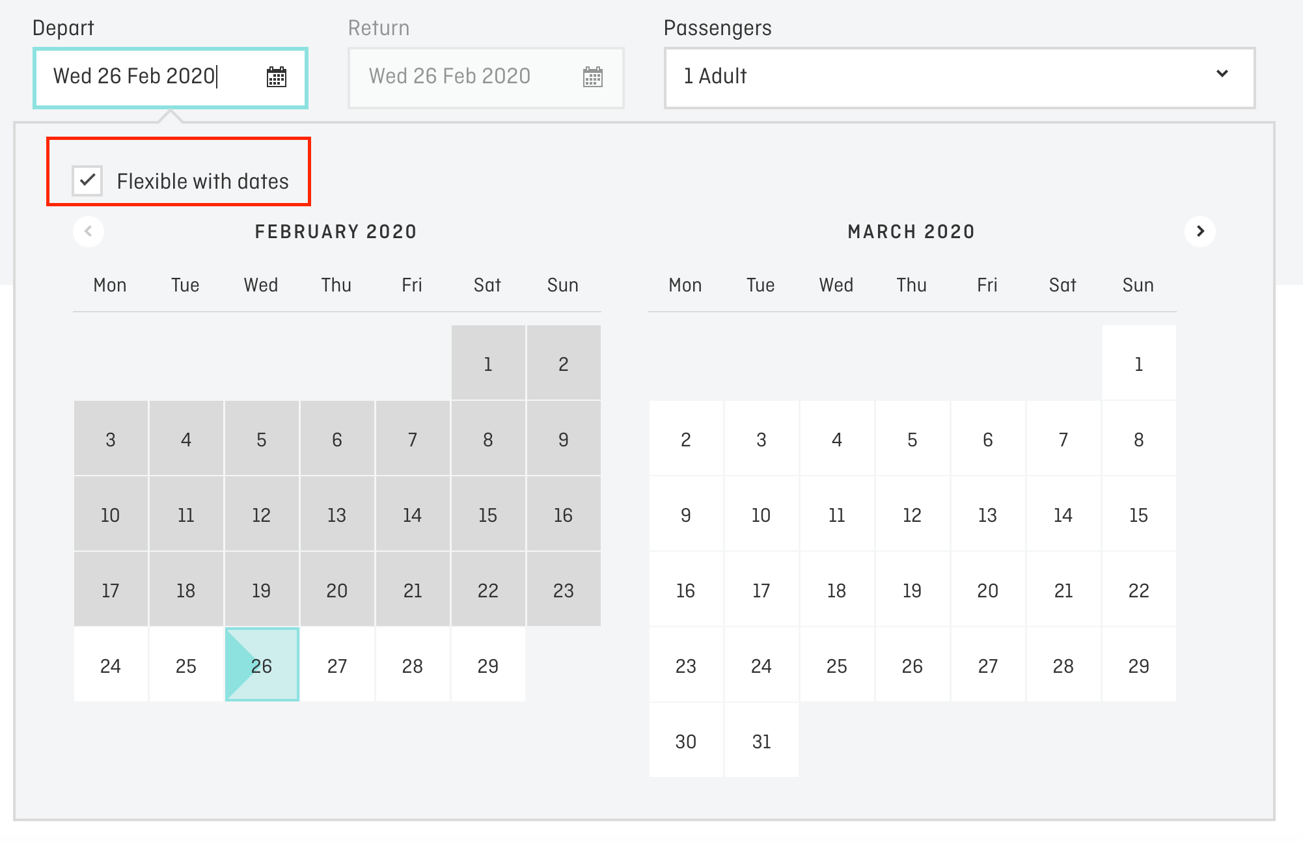
Task: Pick February 29 in the calendar
Action: point(488,665)
